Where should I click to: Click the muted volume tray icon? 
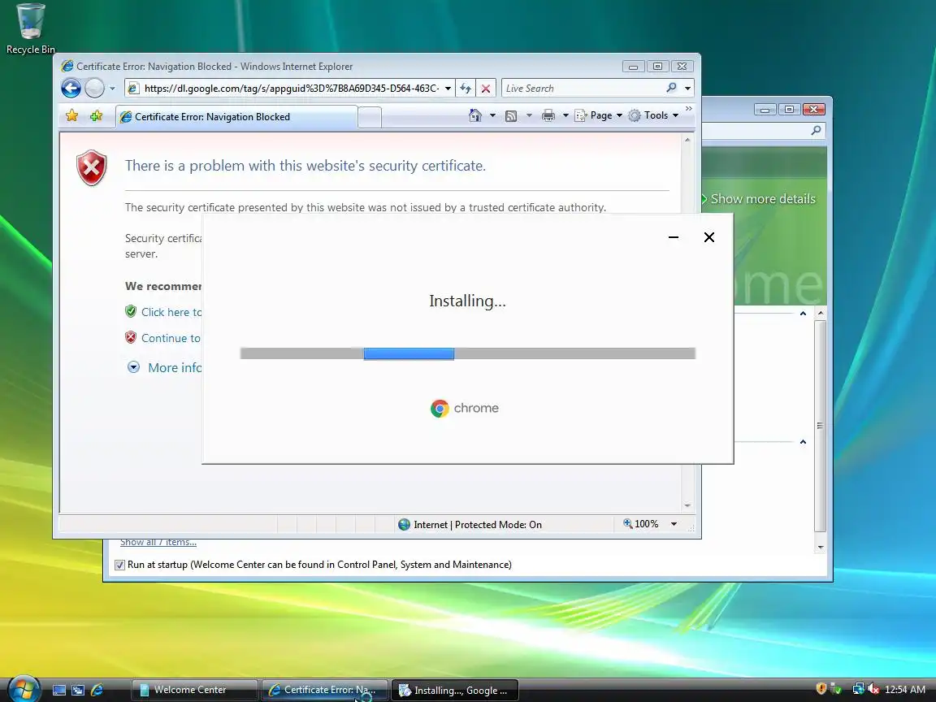click(873, 689)
